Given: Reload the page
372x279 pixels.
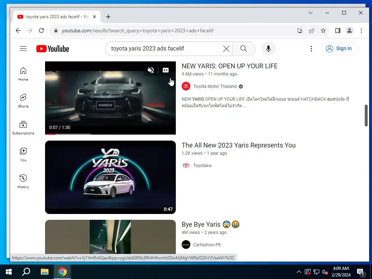Looking at the screenshot, I should click(41, 31).
